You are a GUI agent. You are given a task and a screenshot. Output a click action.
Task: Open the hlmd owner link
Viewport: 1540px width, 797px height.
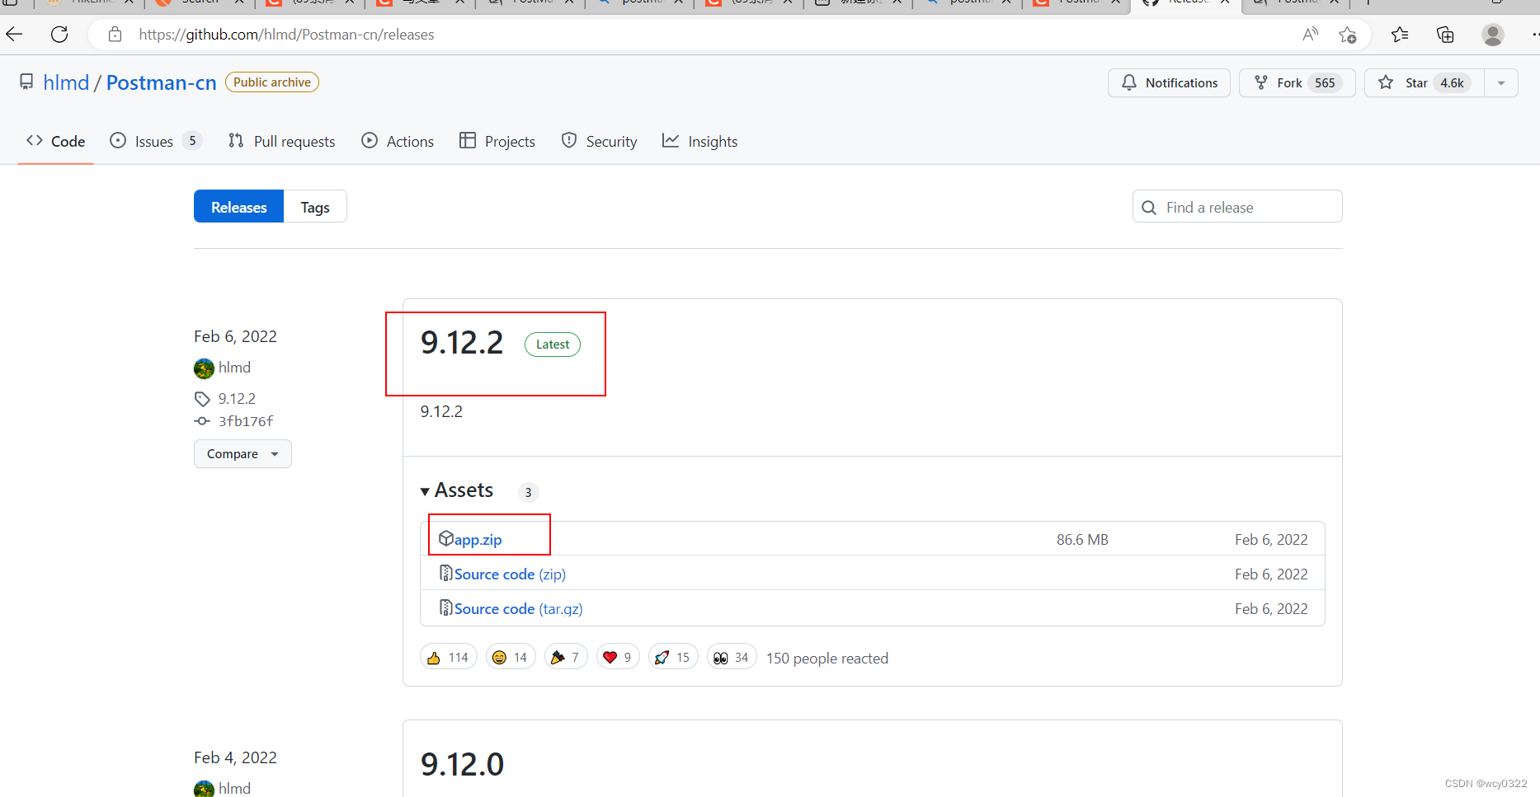[66, 83]
